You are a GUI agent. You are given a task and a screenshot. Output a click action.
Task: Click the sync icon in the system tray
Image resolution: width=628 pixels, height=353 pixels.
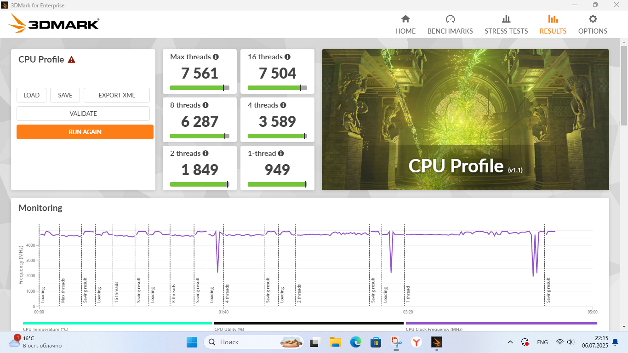(525, 342)
